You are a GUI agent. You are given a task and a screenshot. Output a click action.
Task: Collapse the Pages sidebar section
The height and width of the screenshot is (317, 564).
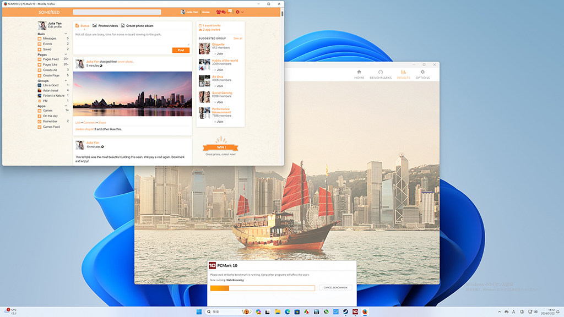[66, 54]
